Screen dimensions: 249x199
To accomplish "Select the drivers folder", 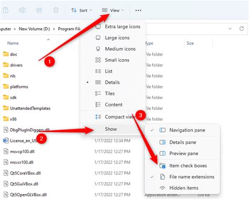I will (13, 65).
